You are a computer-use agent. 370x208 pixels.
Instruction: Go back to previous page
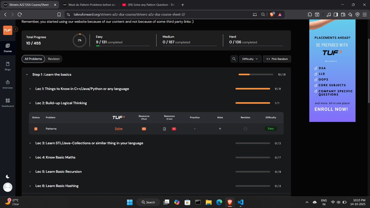pyautogui.click(x=5, y=14)
